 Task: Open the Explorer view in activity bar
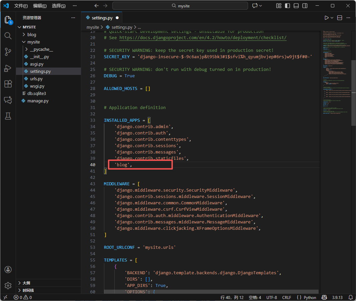[x=8, y=20]
